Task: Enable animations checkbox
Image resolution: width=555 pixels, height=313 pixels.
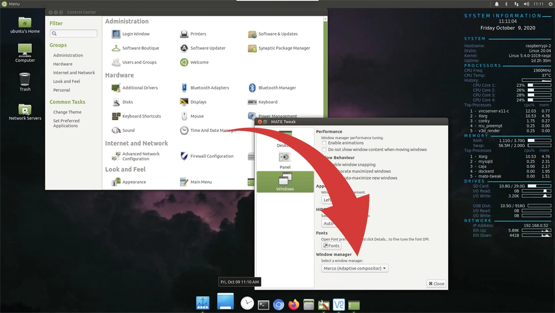Action: (x=324, y=143)
